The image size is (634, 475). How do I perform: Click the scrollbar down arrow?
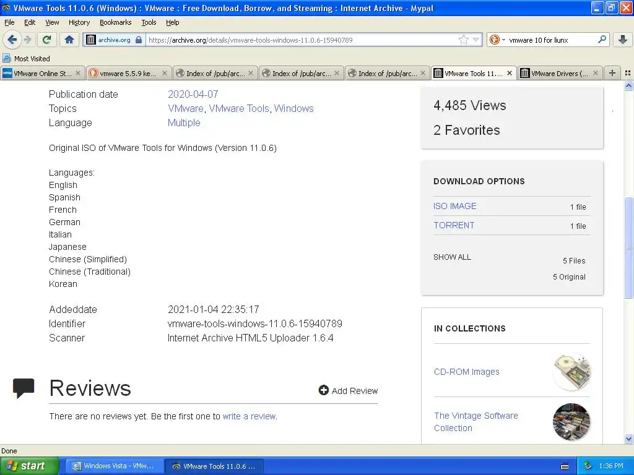tap(628, 439)
